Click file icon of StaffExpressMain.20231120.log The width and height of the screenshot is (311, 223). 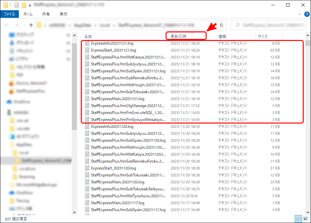pyautogui.click(x=87, y=182)
